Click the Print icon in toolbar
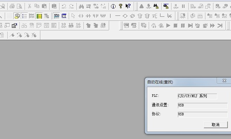The image size is (231, 139). [12, 6]
